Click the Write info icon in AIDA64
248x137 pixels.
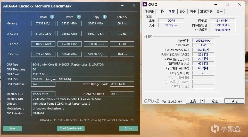point(79,17)
